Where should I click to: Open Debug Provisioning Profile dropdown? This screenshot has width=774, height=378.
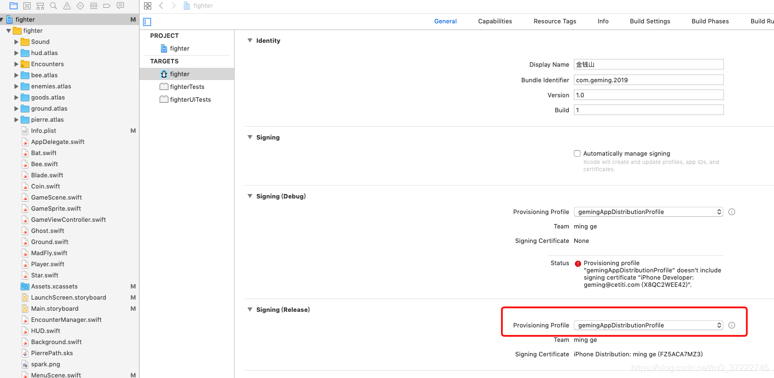coord(648,212)
